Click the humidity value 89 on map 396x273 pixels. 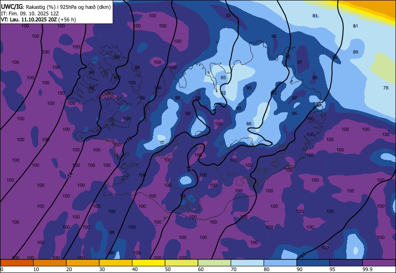click(355, 52)
